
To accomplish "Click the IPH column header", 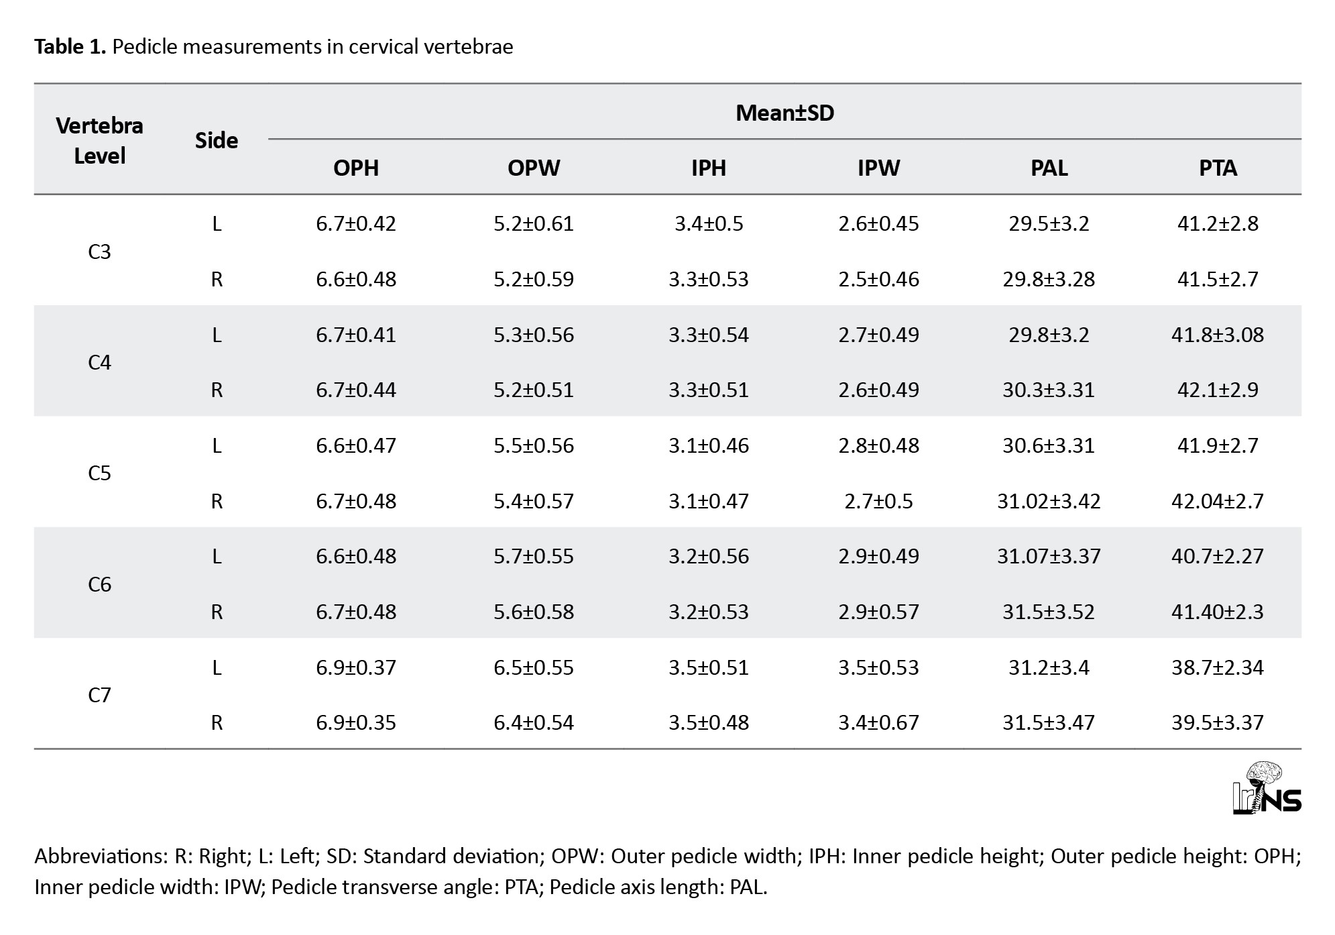I will click(x=708, y=168).
